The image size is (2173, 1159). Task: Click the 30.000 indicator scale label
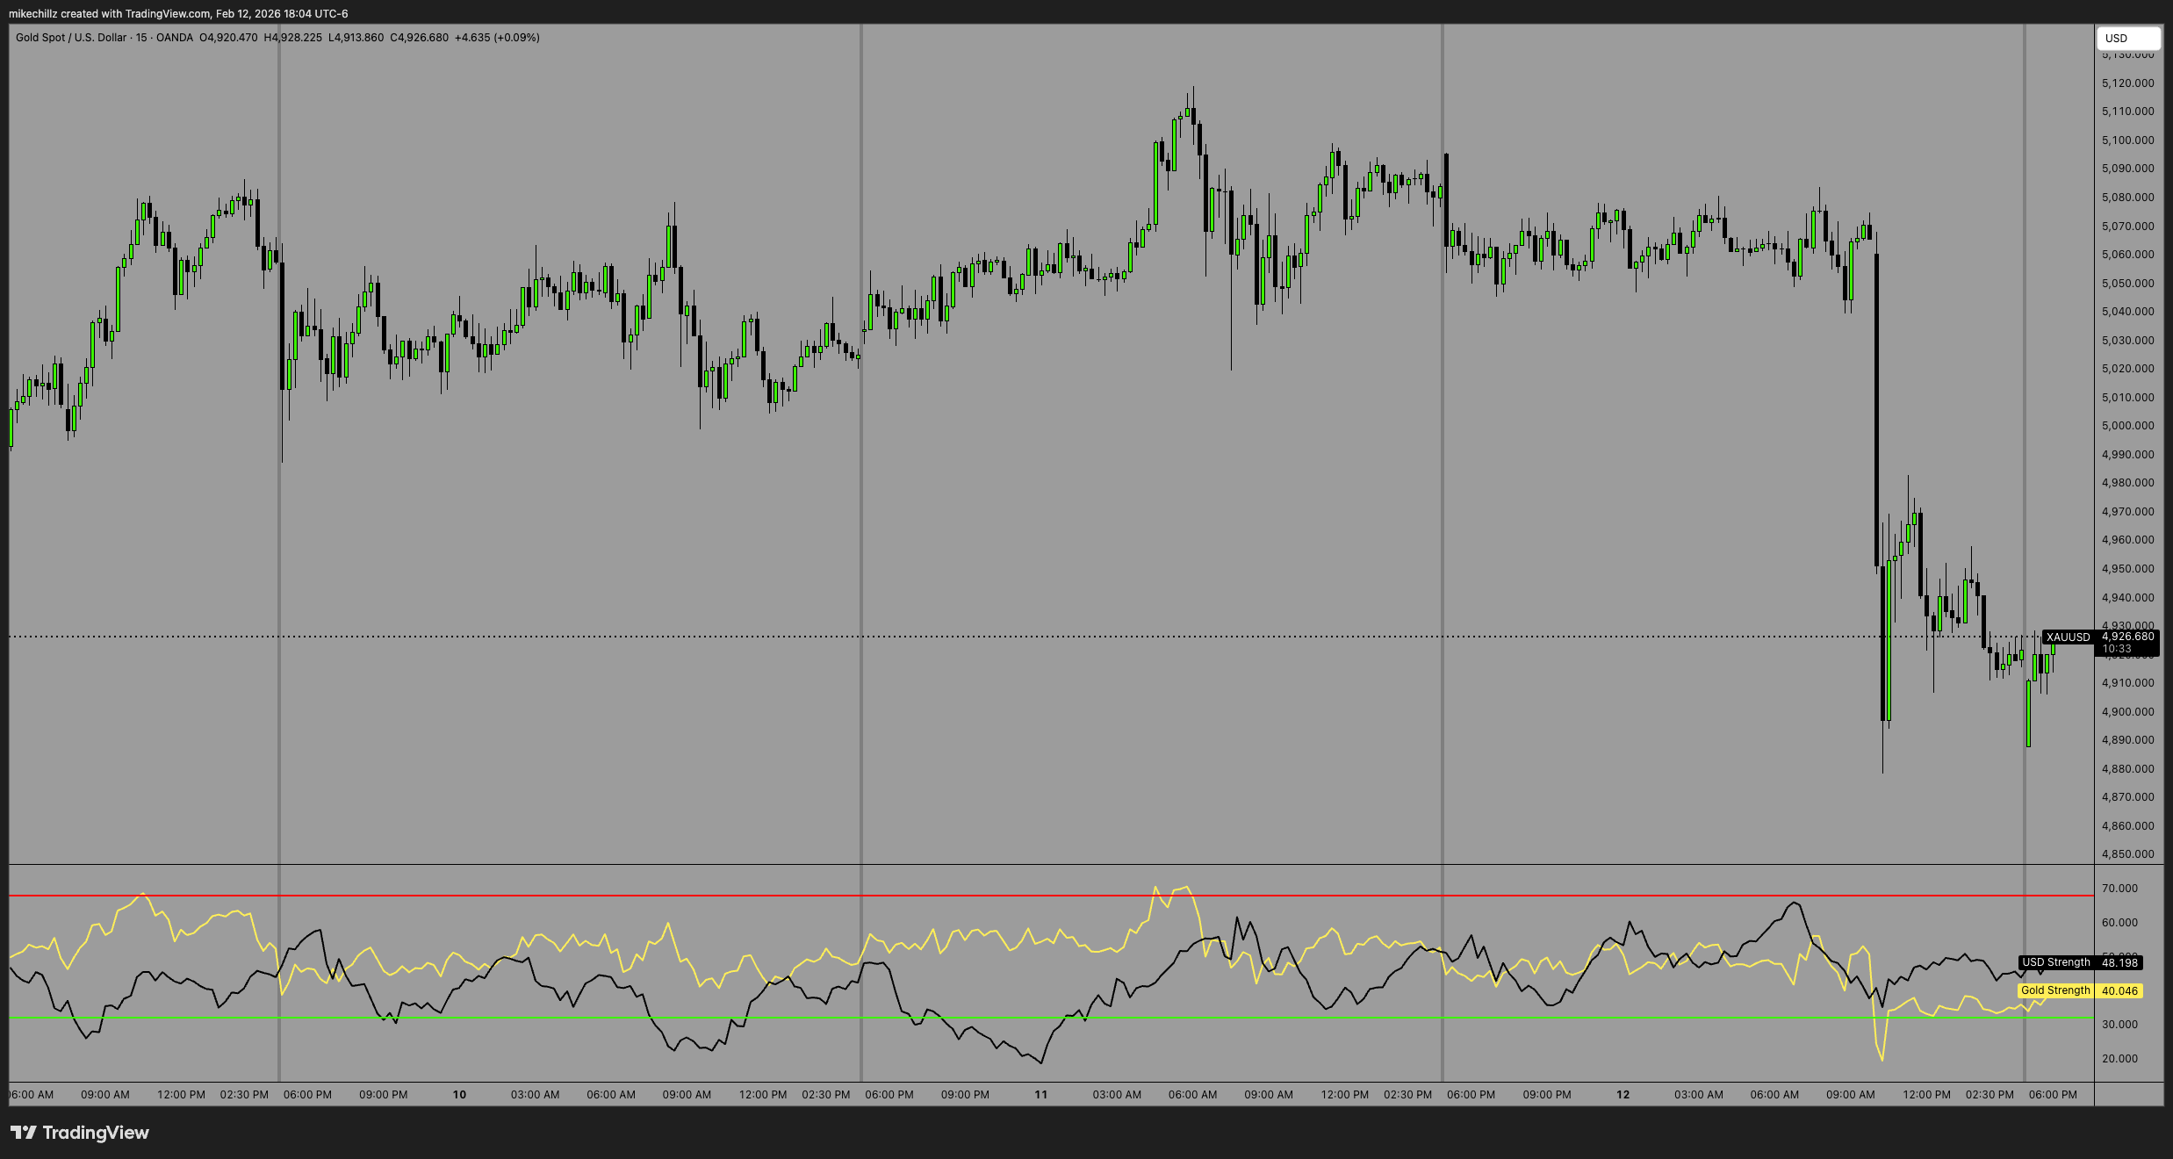pyautogui.click(x=2119, y=1025)
